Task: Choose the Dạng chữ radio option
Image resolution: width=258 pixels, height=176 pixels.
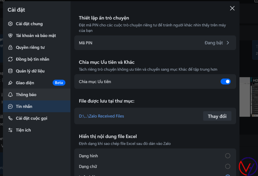Action: point(228,166)
